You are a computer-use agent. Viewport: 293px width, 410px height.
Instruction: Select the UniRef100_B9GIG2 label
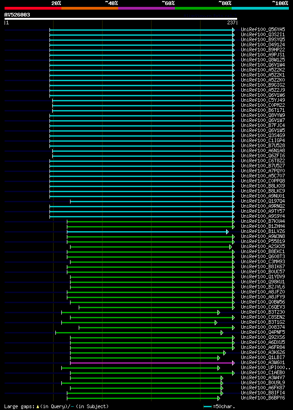pyautogui.click(x=263, y=85)
